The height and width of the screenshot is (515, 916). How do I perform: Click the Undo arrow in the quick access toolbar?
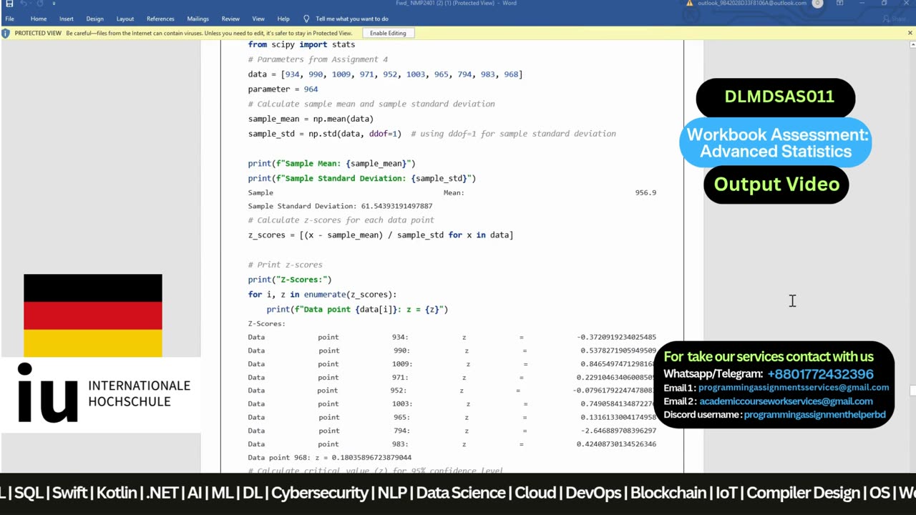(24, 4)
